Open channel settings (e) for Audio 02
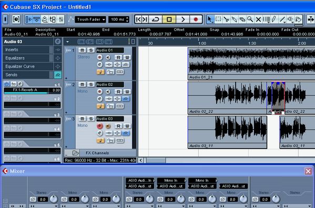Image resolution: width=315 pixels, height=208 pixels. coord(99,99)
